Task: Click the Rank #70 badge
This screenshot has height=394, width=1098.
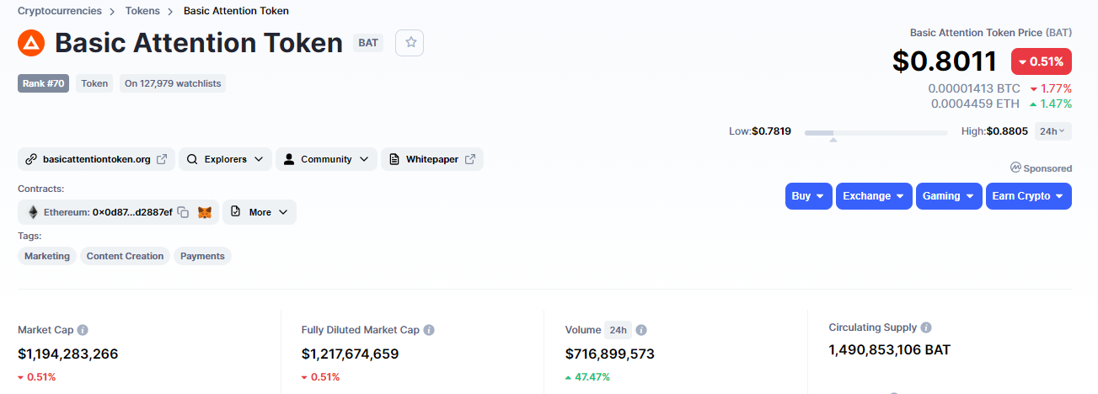Action: pos(43,83)
